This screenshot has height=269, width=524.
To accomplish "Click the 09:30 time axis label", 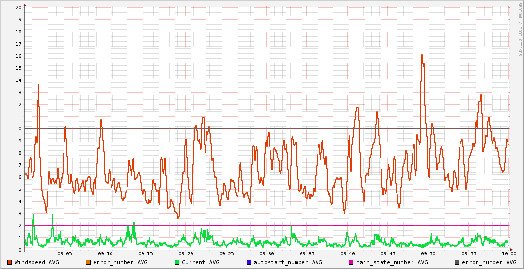I will click(267, 253).
